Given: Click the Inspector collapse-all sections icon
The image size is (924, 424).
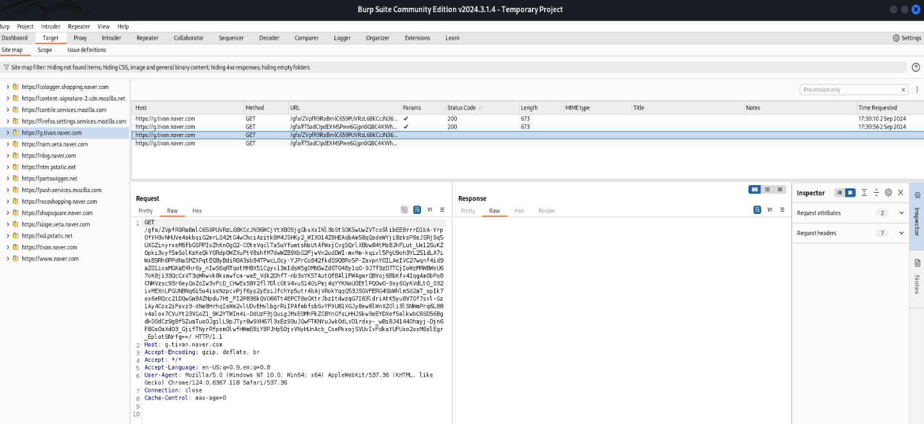Looking at the screenshot, I should [x=877, y=192].
